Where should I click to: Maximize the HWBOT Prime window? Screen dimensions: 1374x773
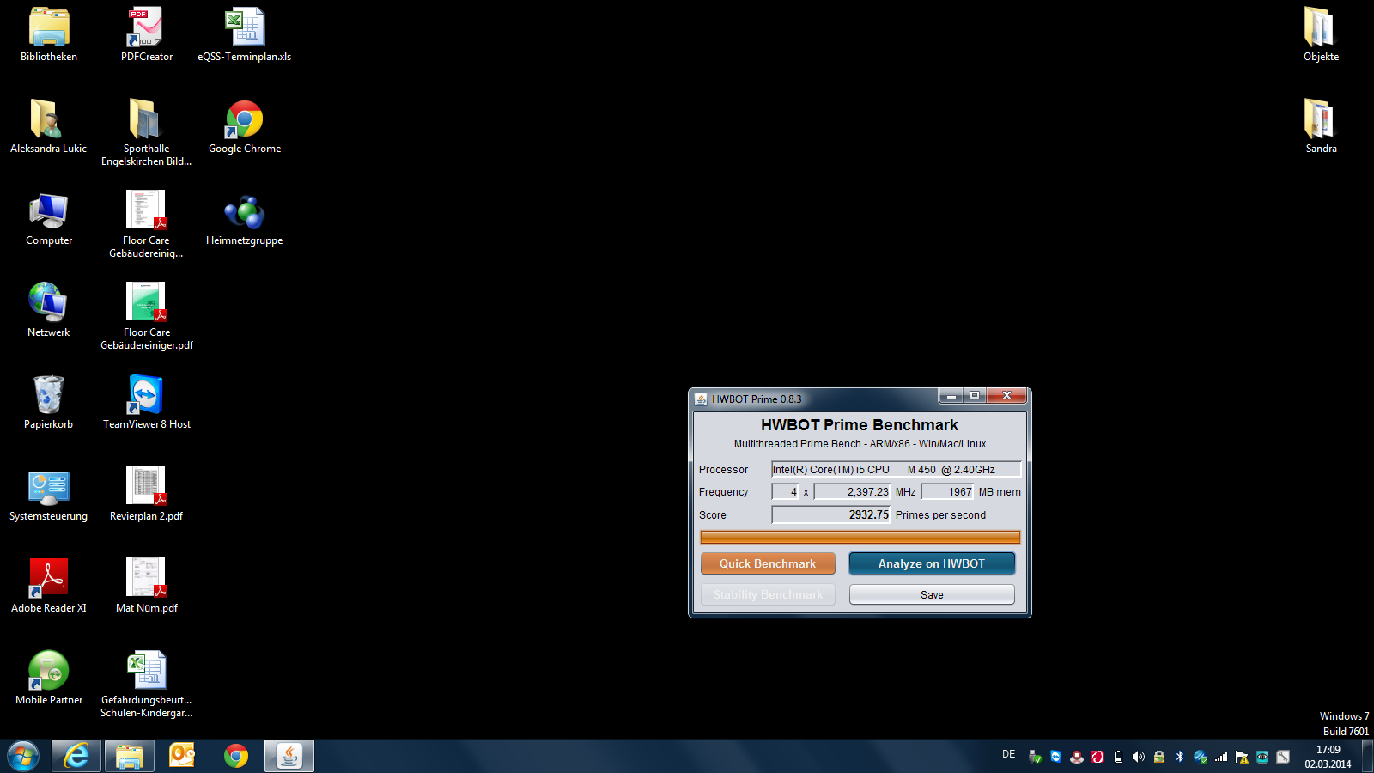coord(975,395)
